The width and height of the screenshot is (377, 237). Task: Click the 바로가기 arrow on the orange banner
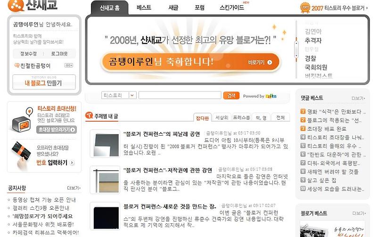click(270, 62)
